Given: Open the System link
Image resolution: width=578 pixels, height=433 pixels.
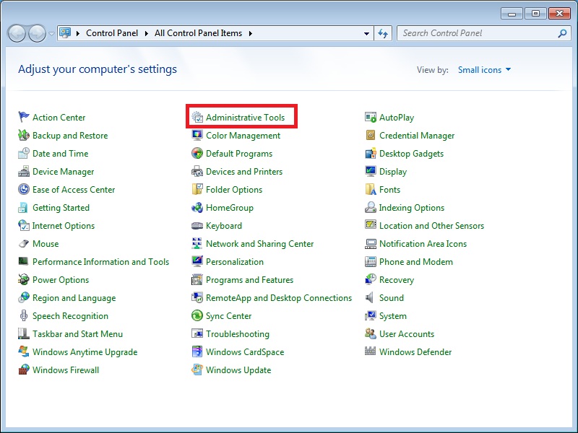Looking at the screenshot, I should [x=393, y=316].
